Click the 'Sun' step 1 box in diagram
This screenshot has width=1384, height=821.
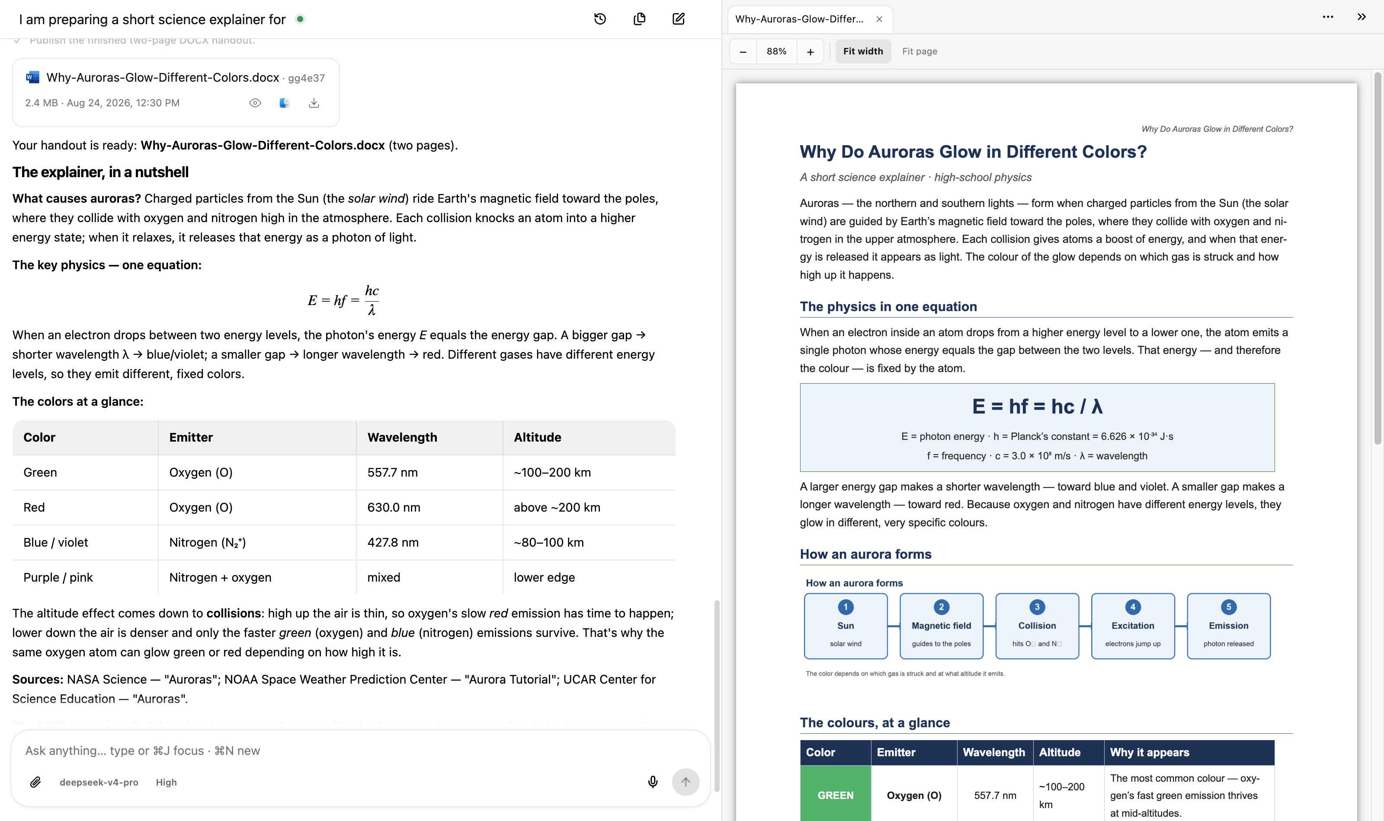coord(846,626)
